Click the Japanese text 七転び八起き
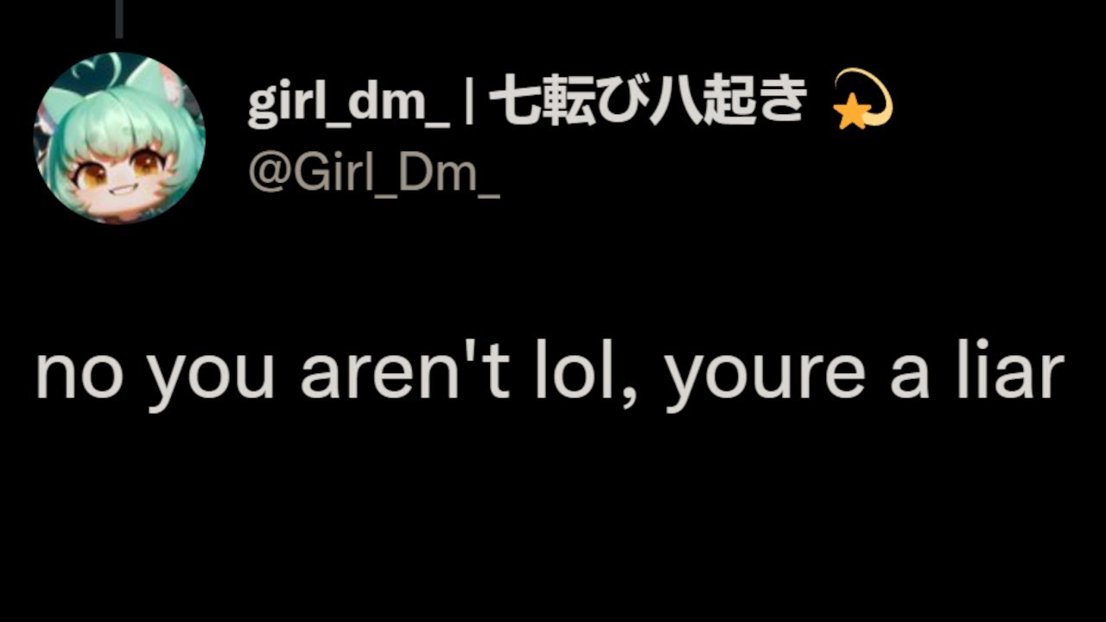The height and width of the screenshot is (622, 1106). point(647,101)
